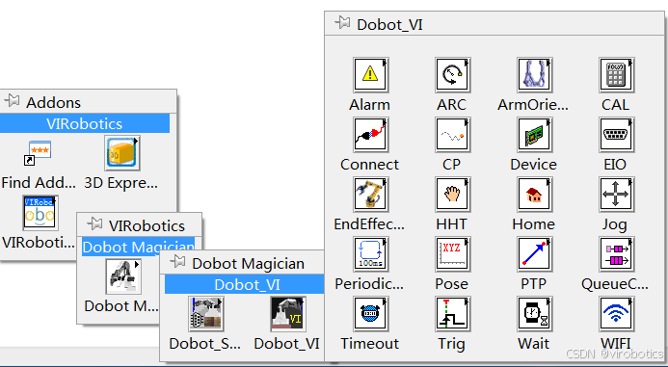Click the Home house icon
Screen dimensions: 668x367
(534, 195)
